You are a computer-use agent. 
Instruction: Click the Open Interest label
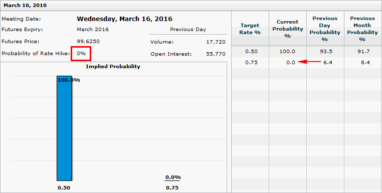click(x=171, y=54)
